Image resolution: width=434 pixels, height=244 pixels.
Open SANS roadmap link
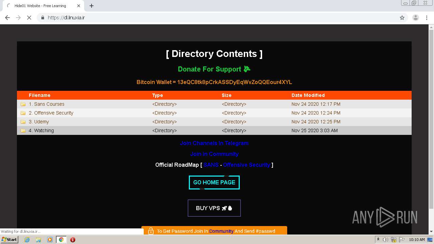211,165
